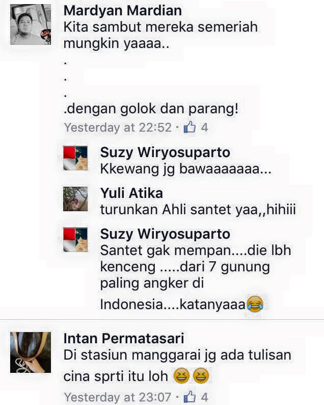View the 4 likes count on Mardyan's comment

205,128
